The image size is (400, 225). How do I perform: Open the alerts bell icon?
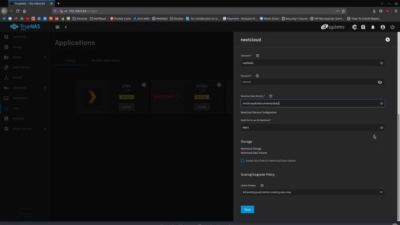click(372, 27)
